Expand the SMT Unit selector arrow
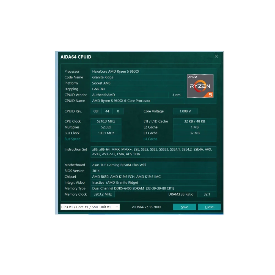This screenshot has height=275, width=275. coord(117,207)
